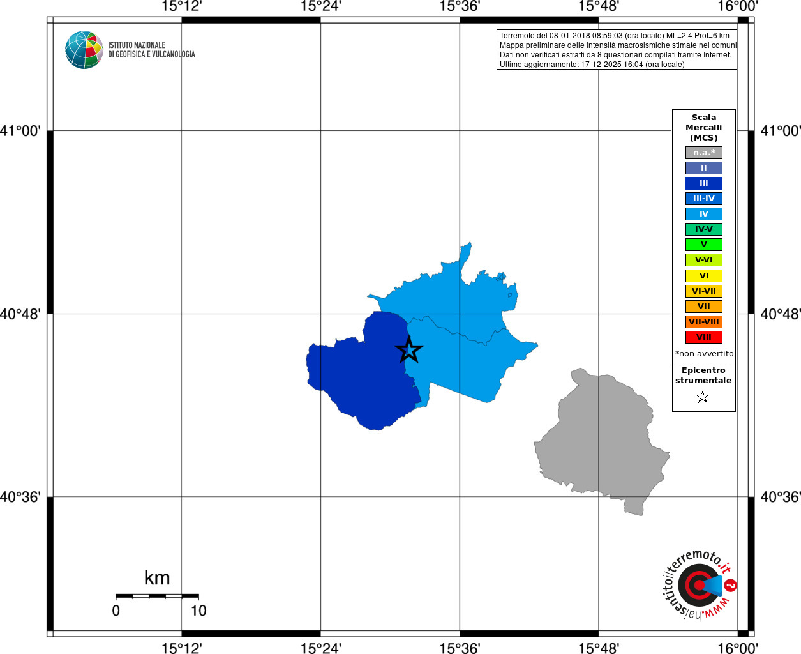Image resolution: width=801 pixels, height=654 pixels.
Task: Click the right axis label 40°36'
Action: (780, 497)
